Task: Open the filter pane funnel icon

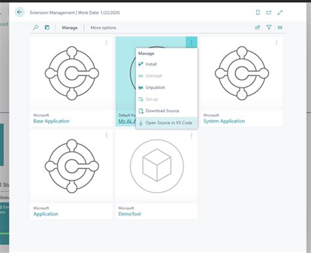Action: click(x=269, y=28)
